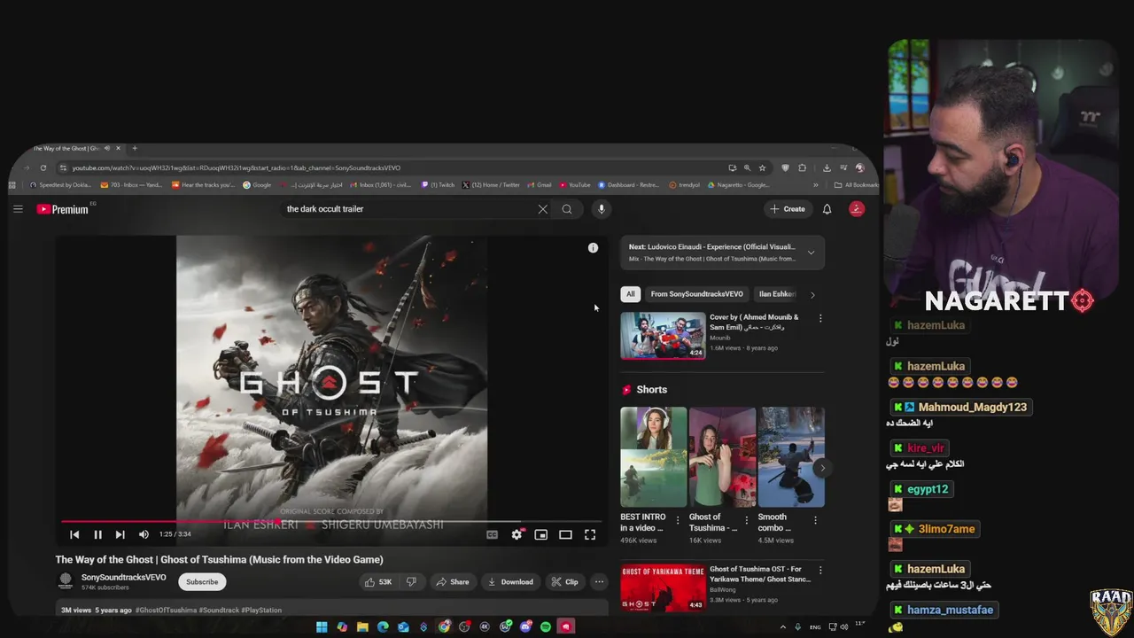Open the Clip tool
Screen dimensions: 1134x638
pyautogui.click(x=564, y=582)
